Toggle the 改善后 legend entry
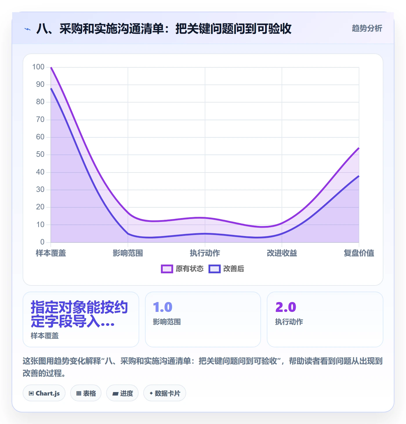This screenshot has width=406, height=424. pos(226,269)
